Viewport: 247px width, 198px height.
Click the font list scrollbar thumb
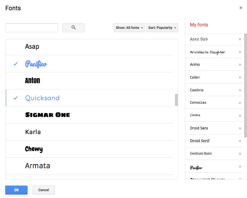click(x=176, y=100)
